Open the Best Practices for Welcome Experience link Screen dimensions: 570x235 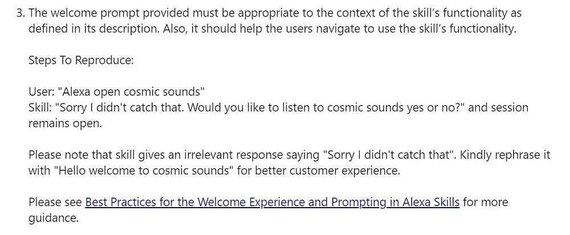[x=272, y=202]
